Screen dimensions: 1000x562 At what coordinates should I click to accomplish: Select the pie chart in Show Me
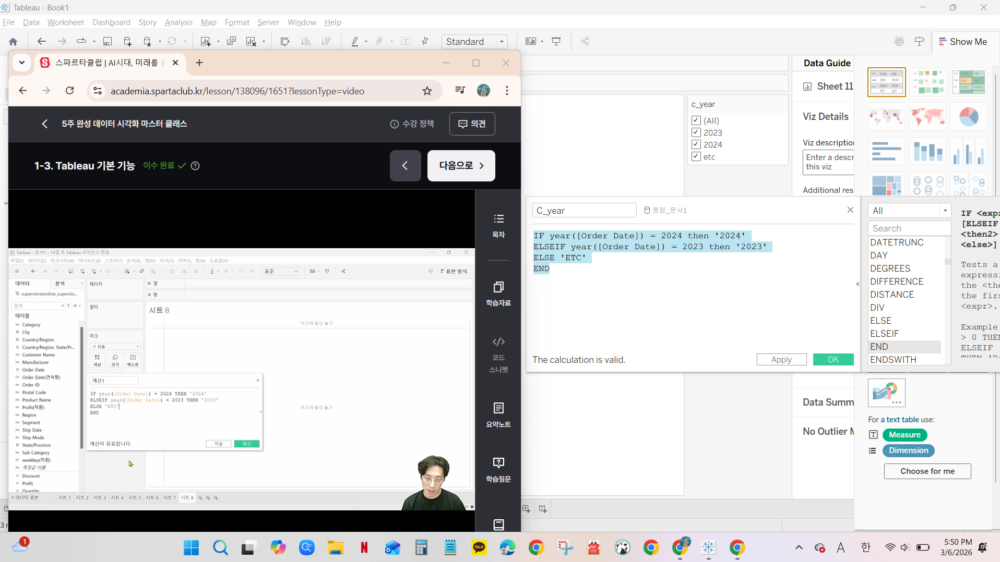[969, 116]
